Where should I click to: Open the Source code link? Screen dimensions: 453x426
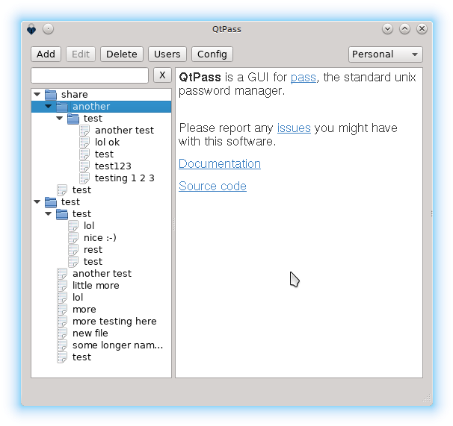pos(212,186)
